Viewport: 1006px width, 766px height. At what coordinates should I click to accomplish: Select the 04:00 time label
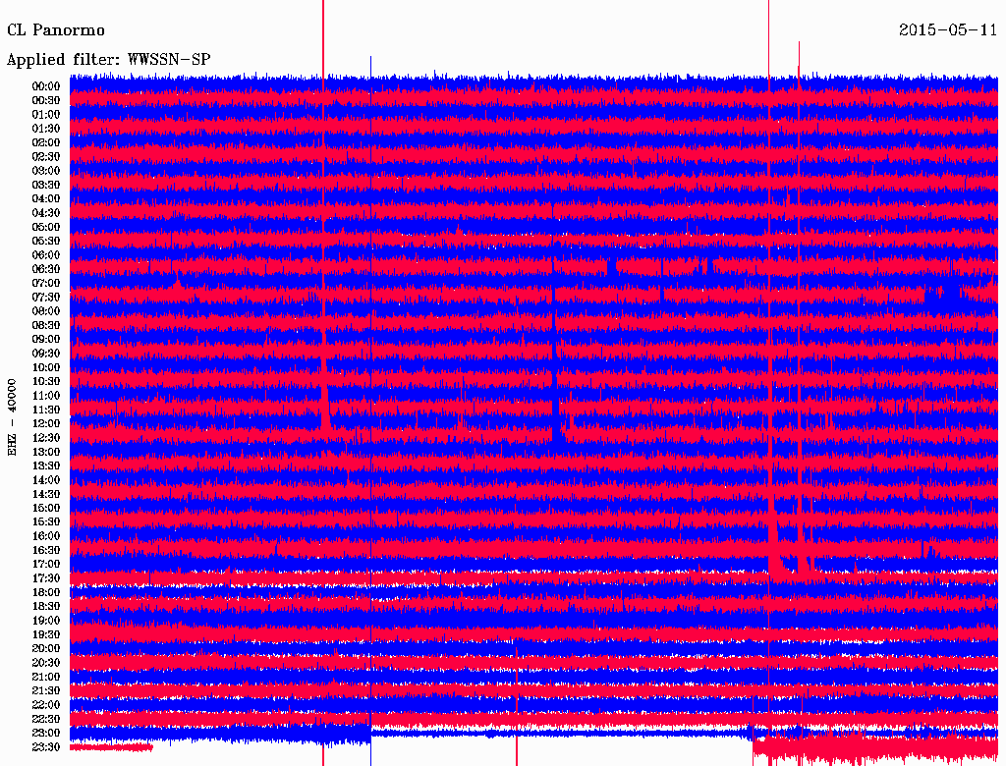[46, 199]
